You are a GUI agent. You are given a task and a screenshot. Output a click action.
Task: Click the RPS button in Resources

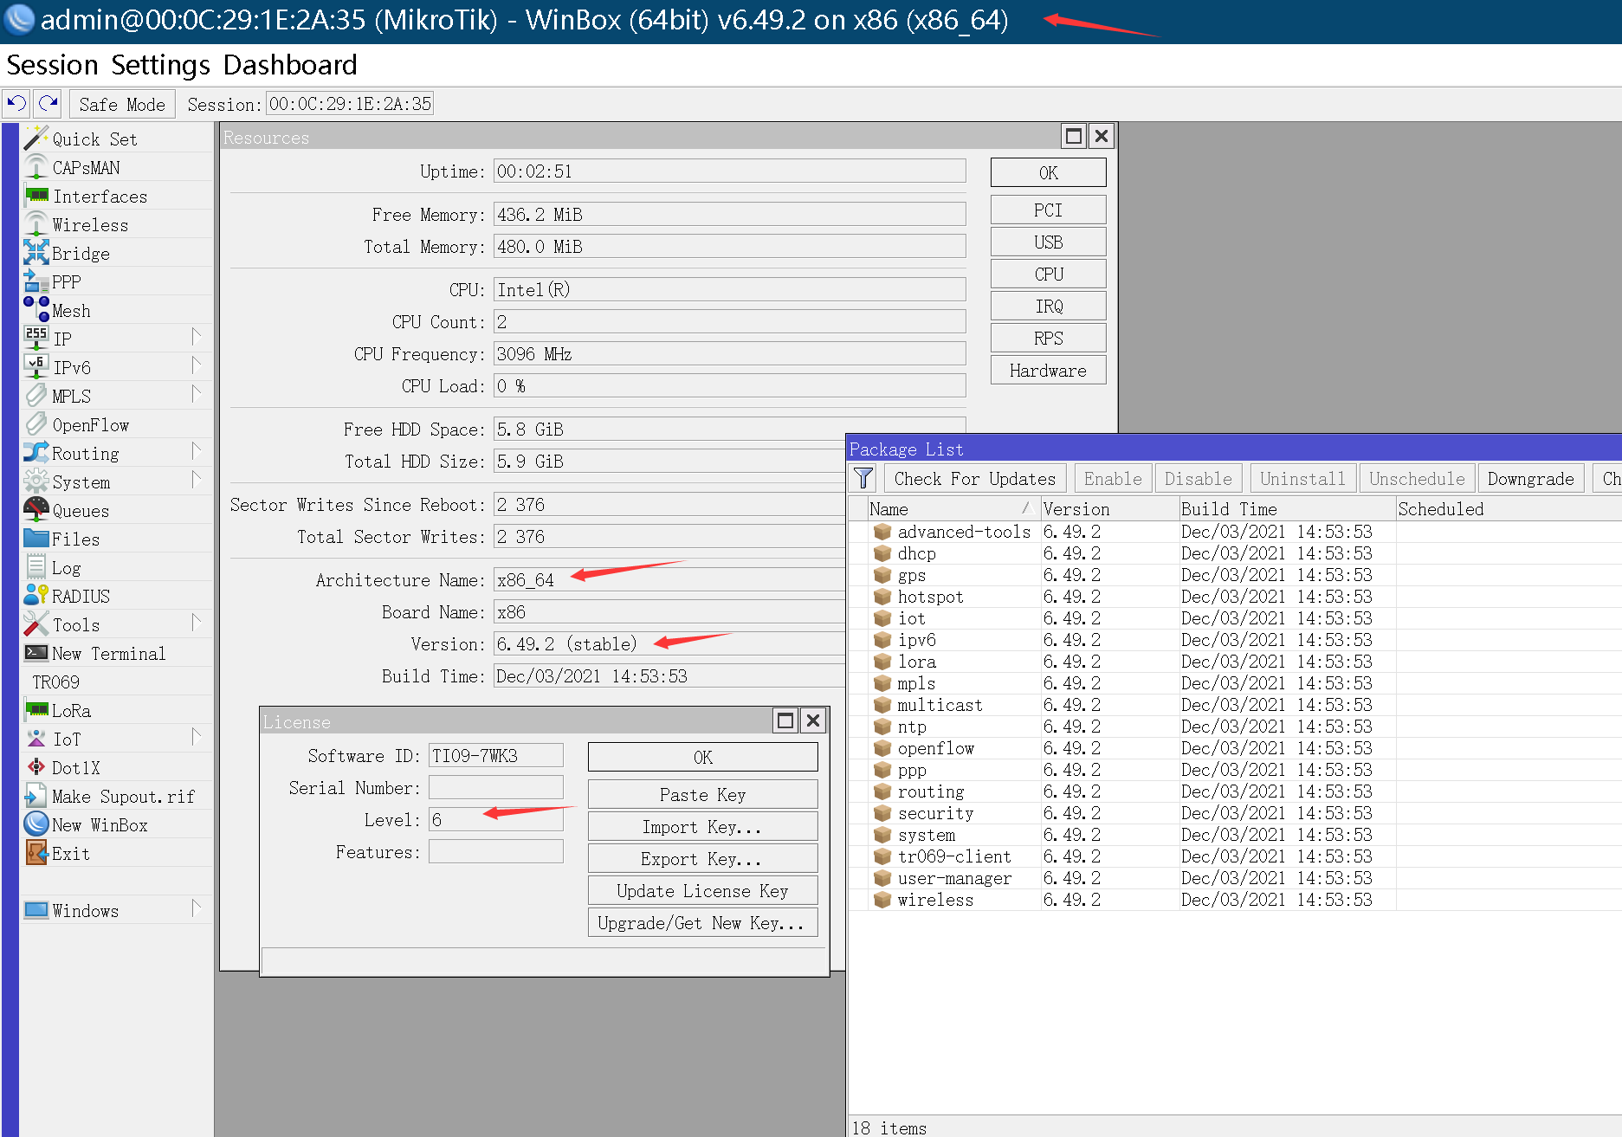click(1048, 338)
